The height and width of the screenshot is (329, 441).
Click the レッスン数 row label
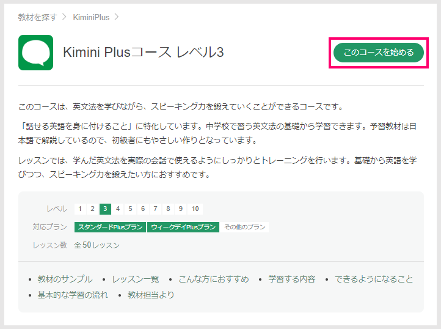pyautogui.click(x=50, y=245)
